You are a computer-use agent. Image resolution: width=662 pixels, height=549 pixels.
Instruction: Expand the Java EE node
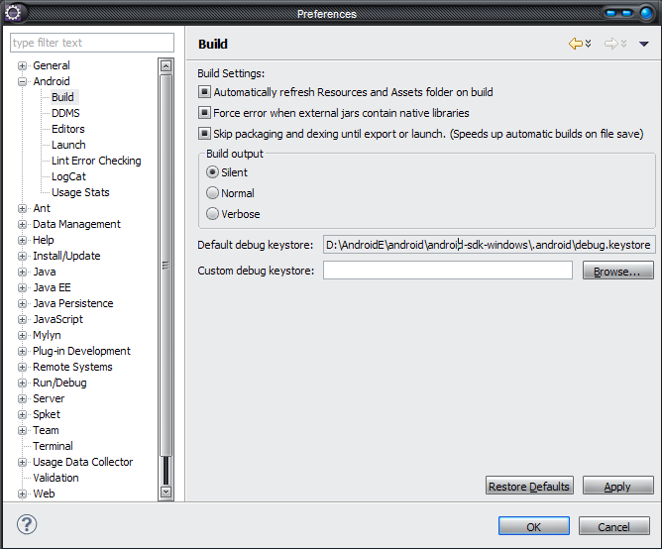(22, 288)
